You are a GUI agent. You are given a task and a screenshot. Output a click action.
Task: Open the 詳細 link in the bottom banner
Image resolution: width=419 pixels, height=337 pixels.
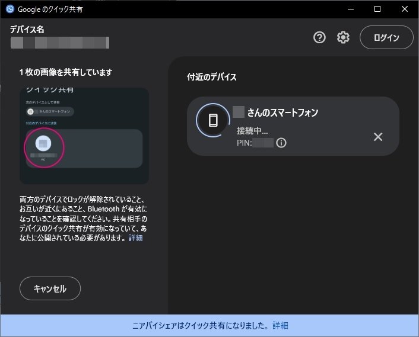coord(280,326)
